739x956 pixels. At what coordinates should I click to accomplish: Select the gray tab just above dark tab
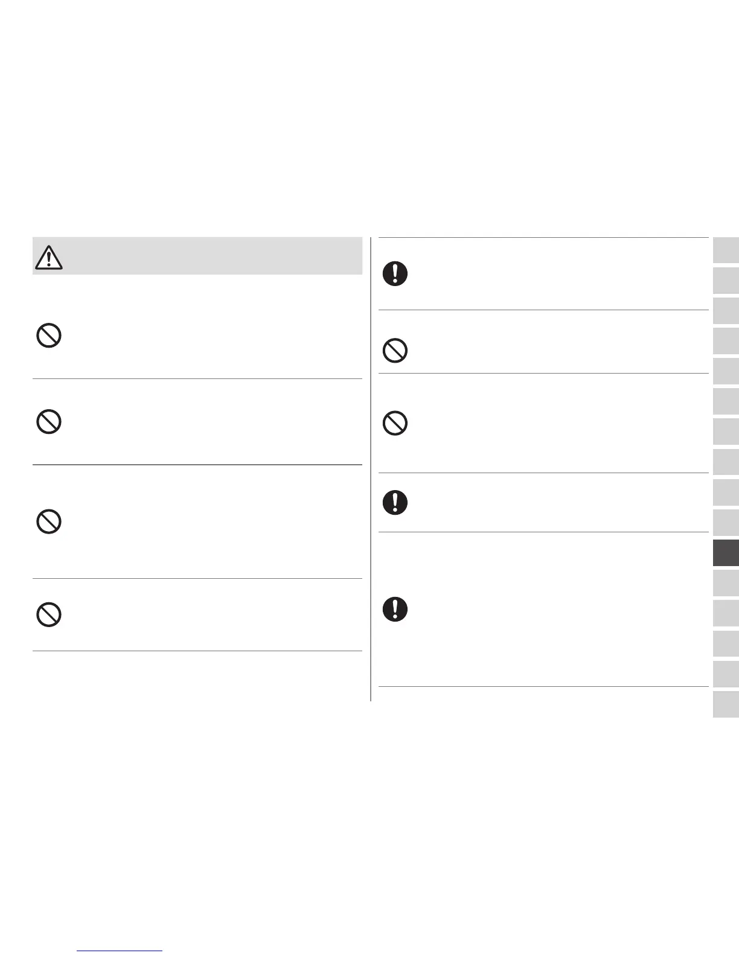(x=726, y=523)
